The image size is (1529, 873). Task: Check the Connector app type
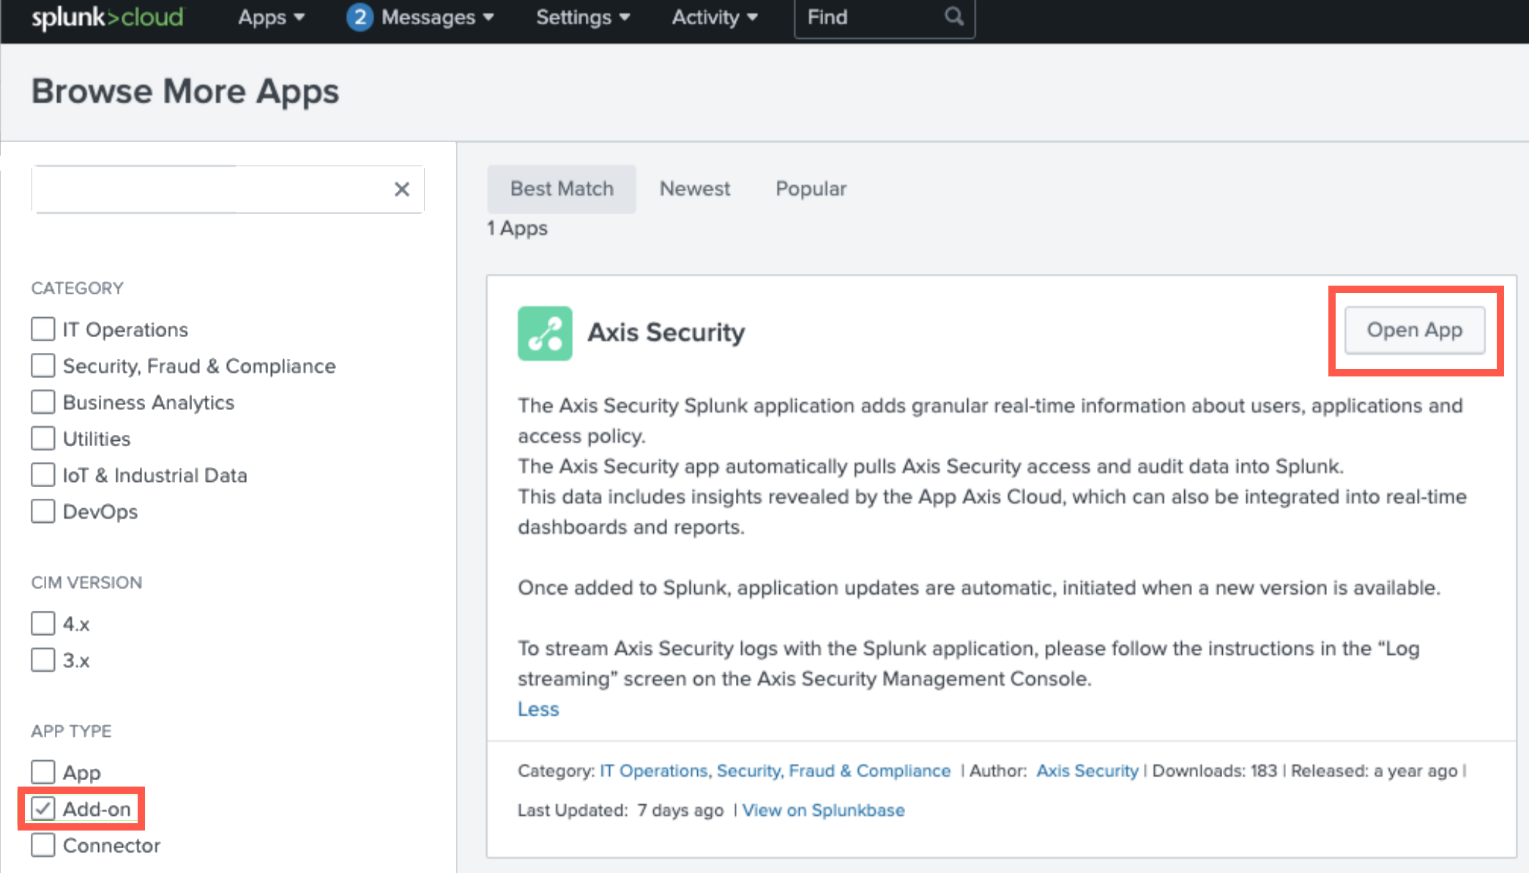click(43, 845)
